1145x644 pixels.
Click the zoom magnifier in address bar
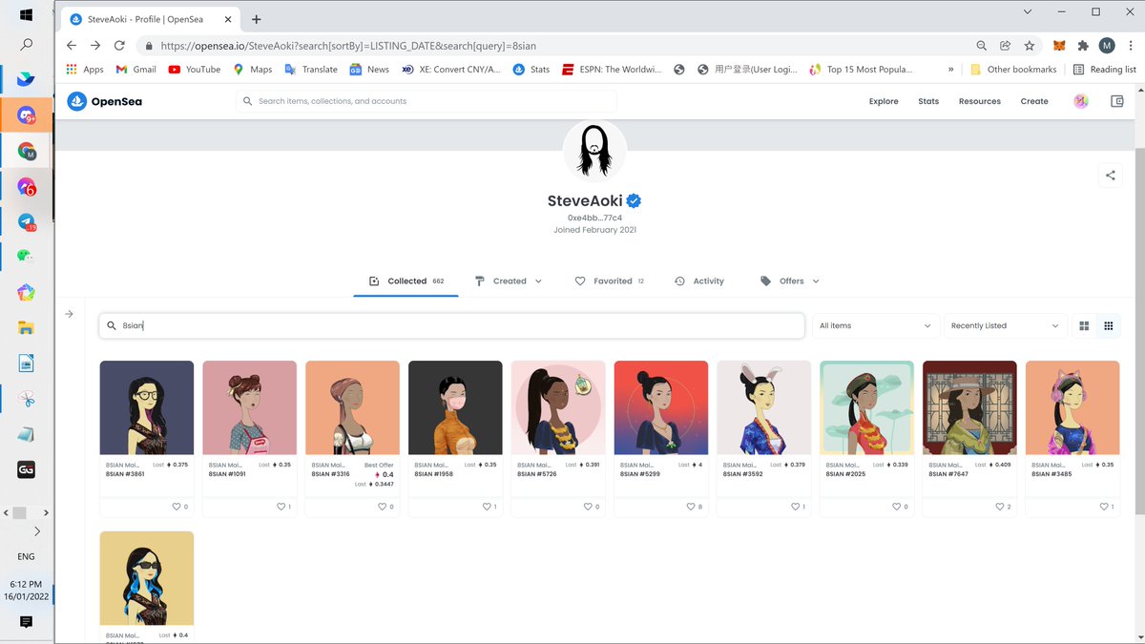pos(982,45)
